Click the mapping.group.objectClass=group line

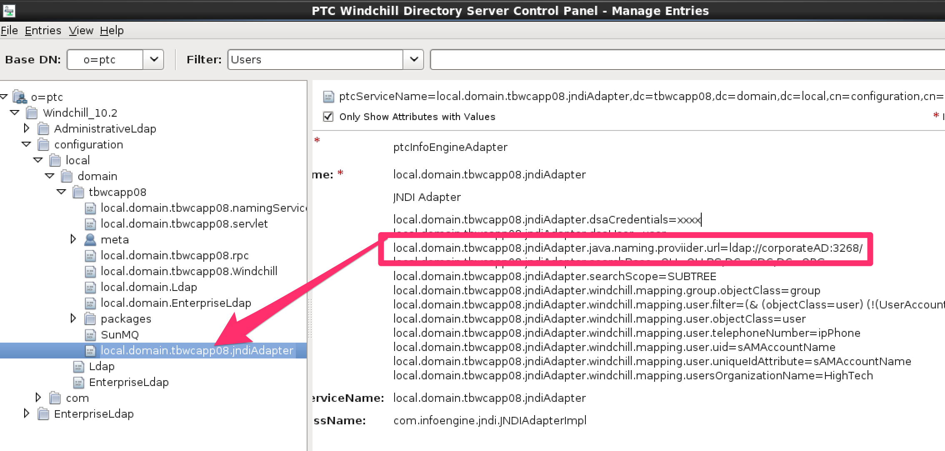(607, 291)
